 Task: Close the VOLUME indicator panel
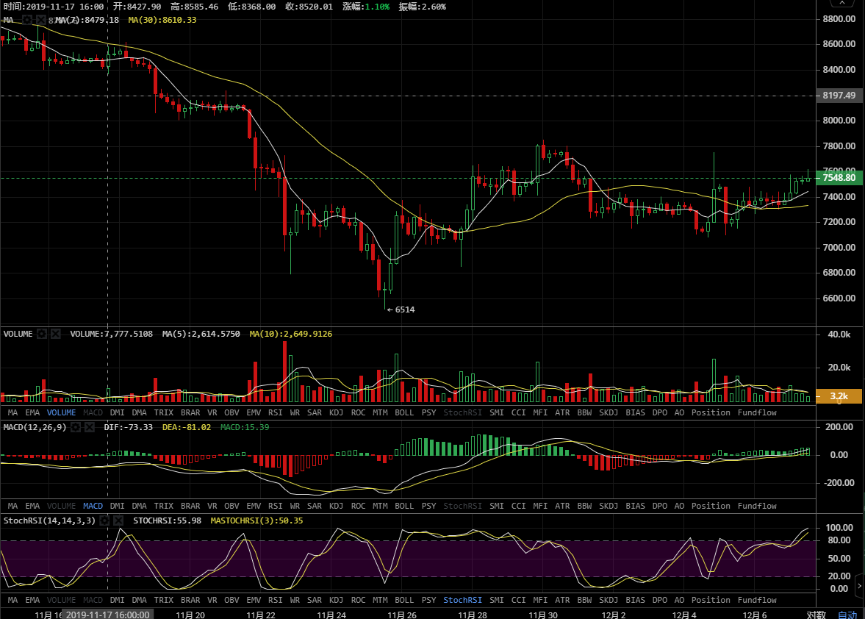coord(55,334)
